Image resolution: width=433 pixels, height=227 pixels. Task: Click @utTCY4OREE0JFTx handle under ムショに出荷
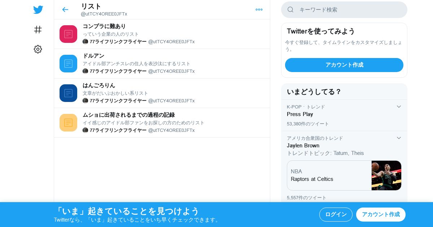[171, 130]
